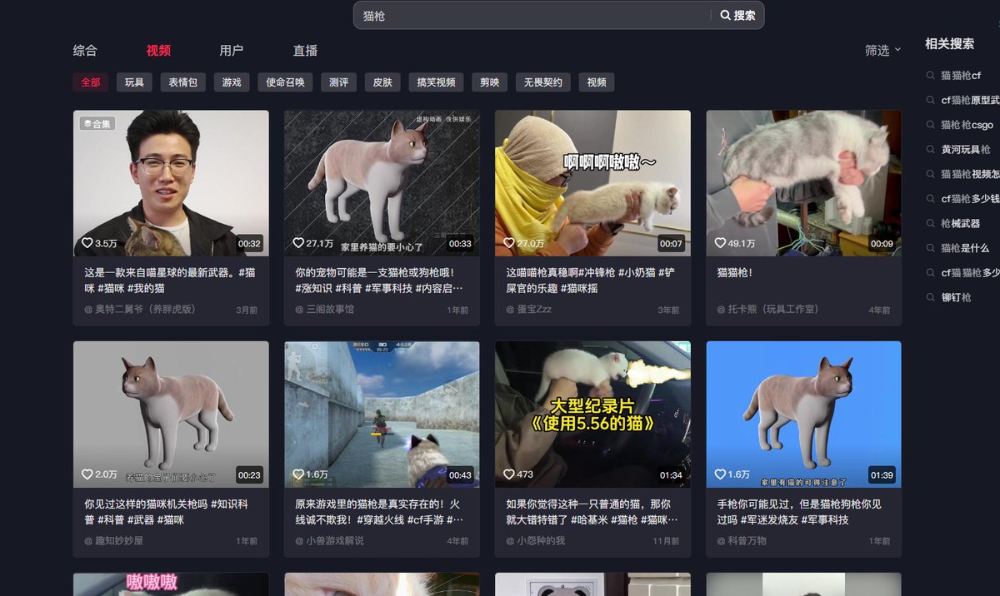Image resolution: width=1000 pixels, height=596 pixels.
Task: Click the heart icon showing 2.0万
Action: (x=87, y=474)
